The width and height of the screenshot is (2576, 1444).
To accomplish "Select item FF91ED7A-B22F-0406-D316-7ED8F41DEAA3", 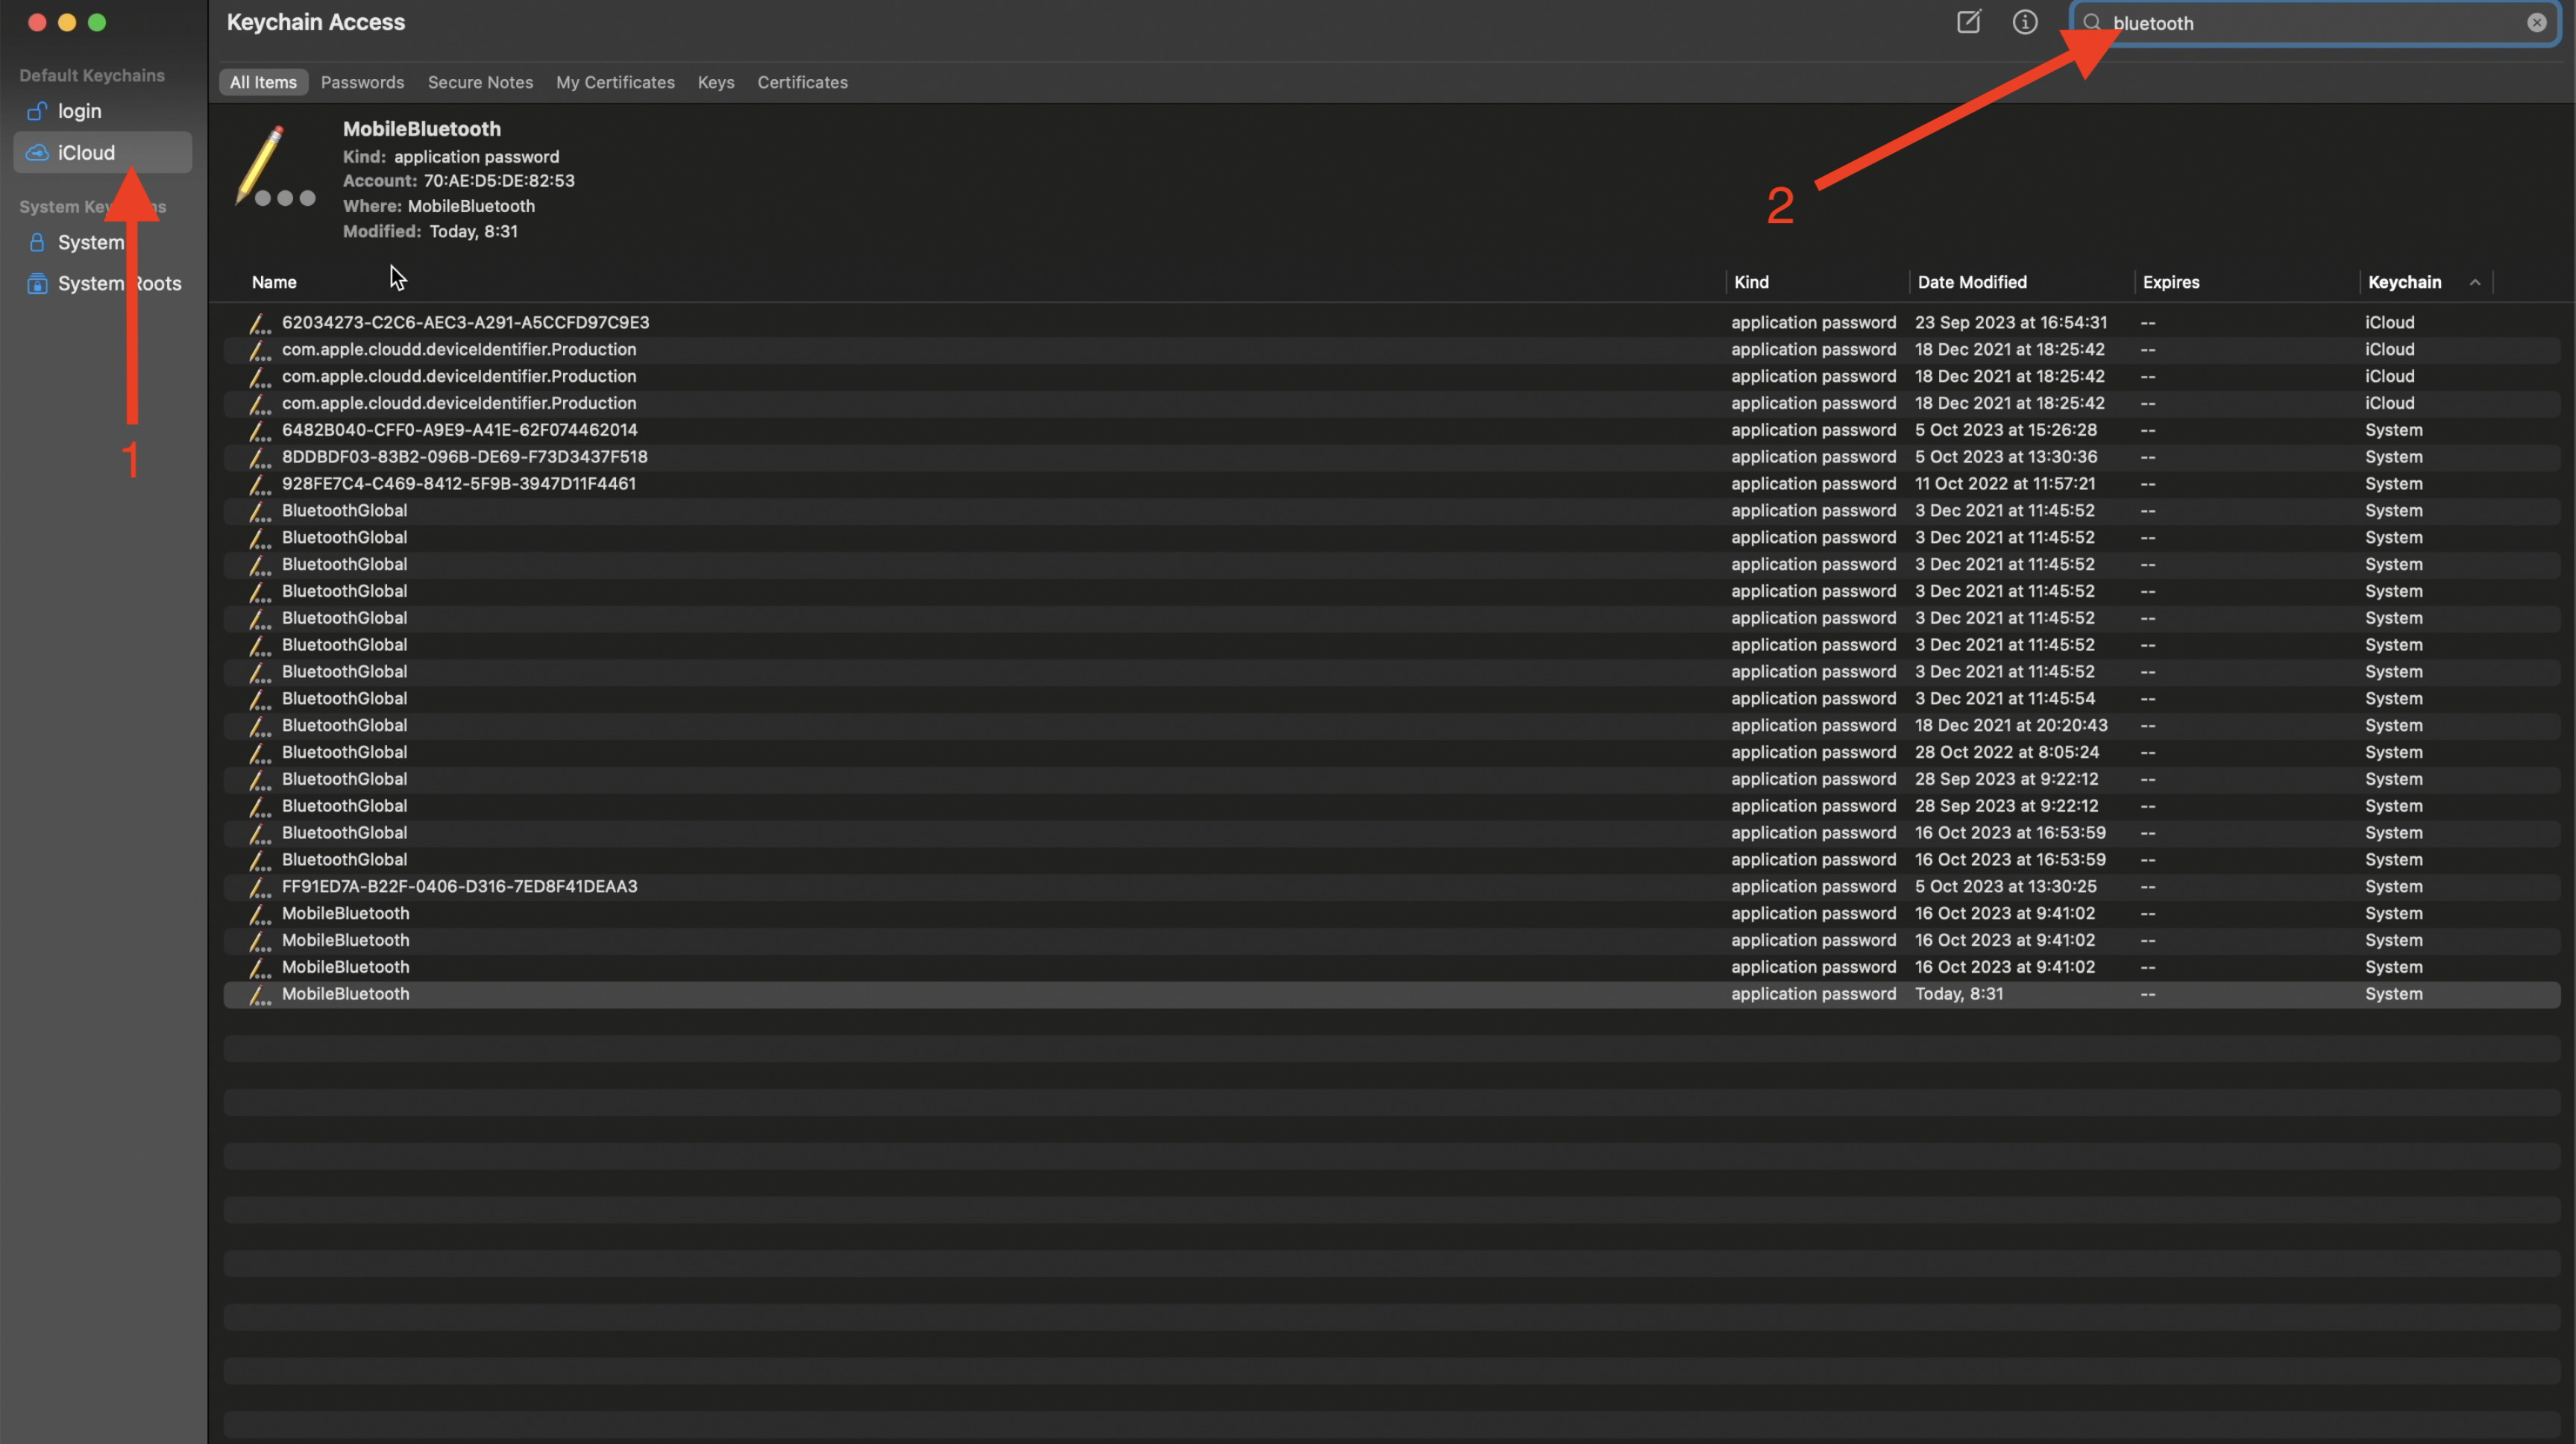I will tap(1392, 887).
